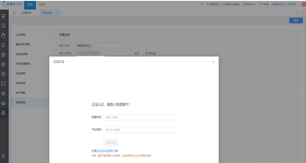Screen dimensions: 306x163
Task: Open the yen house assets icon in sidebar
Action: (x=3, y=93)
